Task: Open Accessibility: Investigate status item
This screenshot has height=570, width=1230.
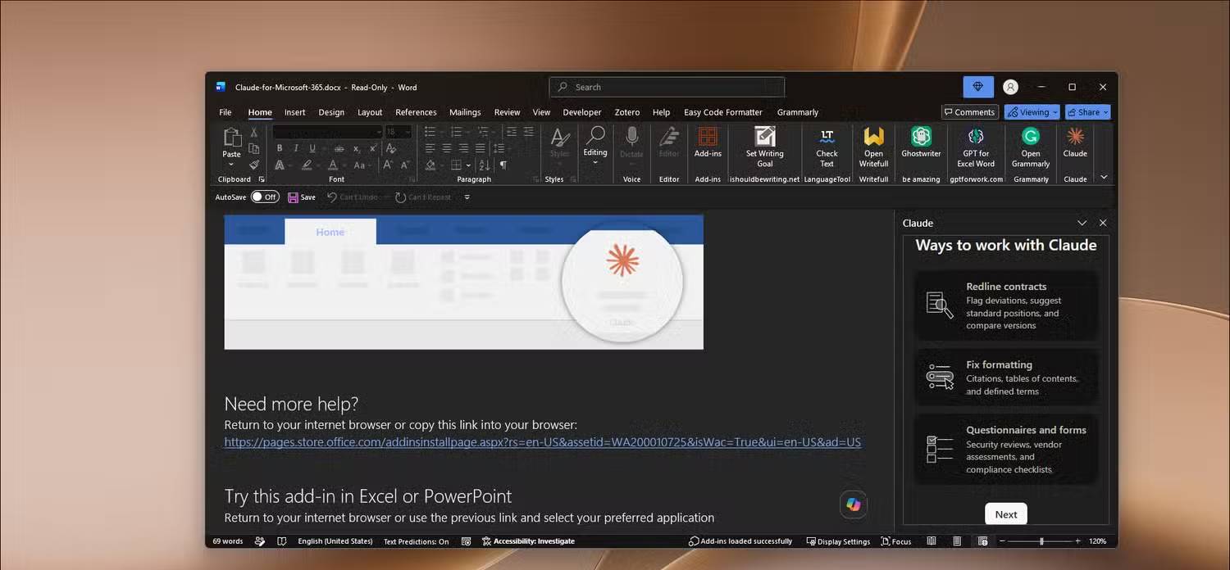Action: 528,541
